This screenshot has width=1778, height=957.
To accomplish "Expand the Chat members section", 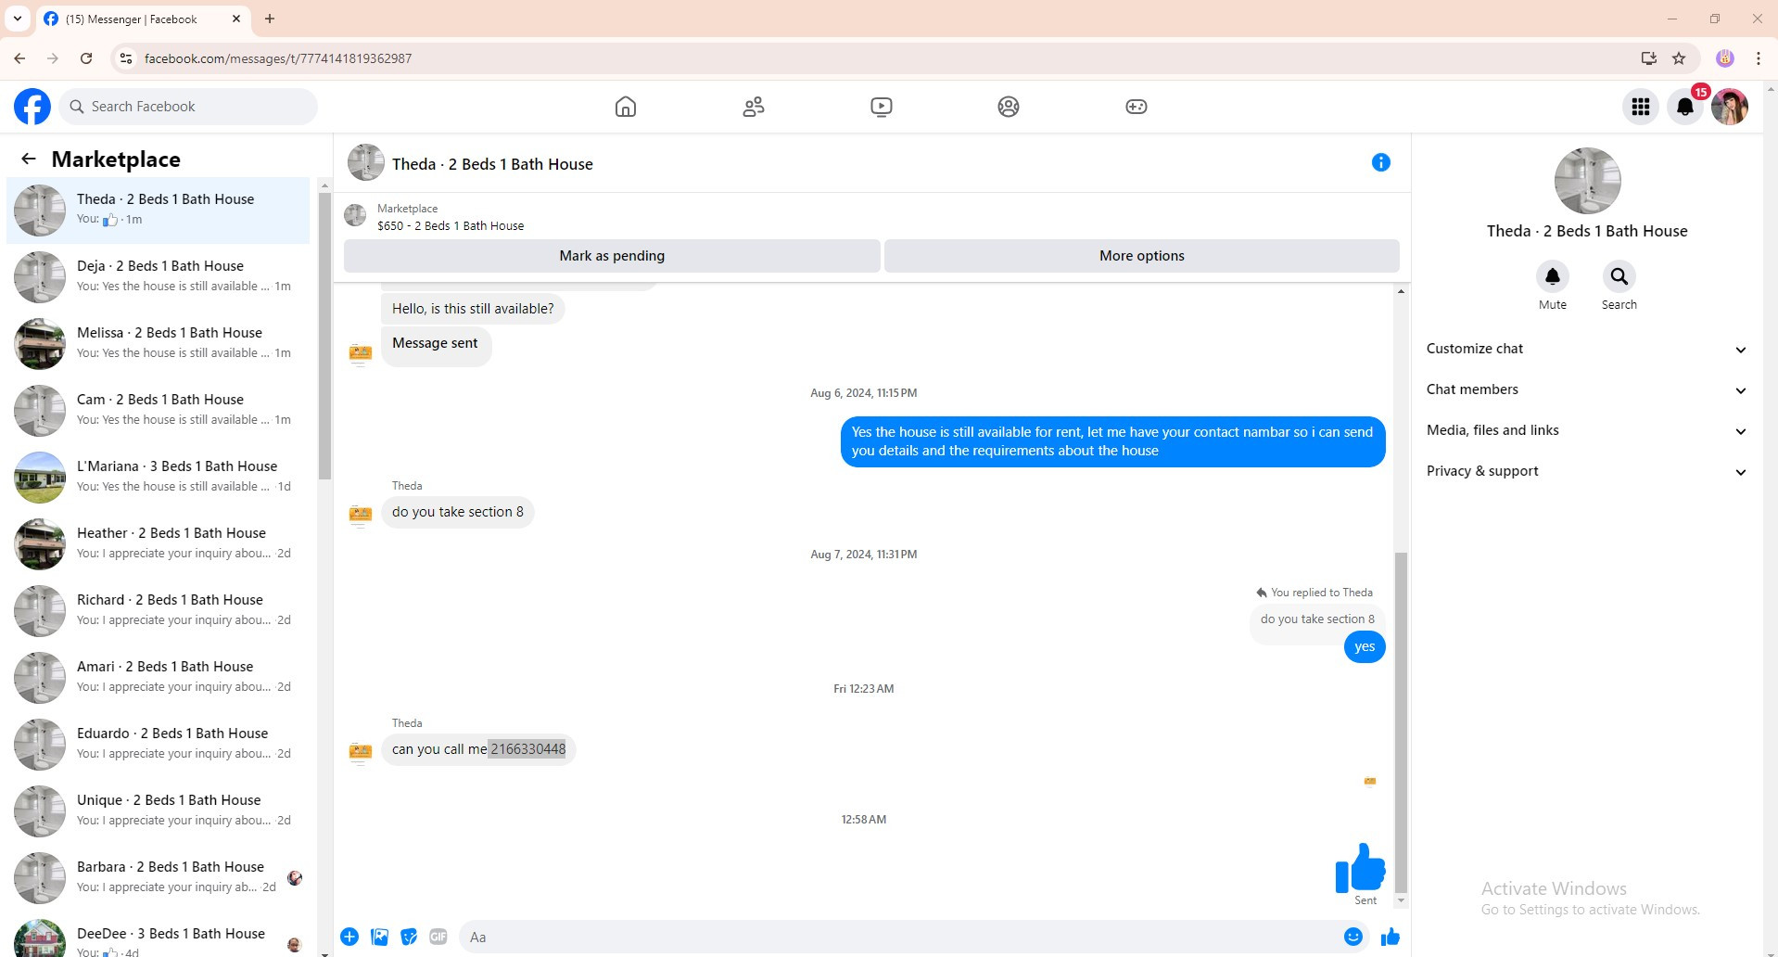I will click(1586, 389).
